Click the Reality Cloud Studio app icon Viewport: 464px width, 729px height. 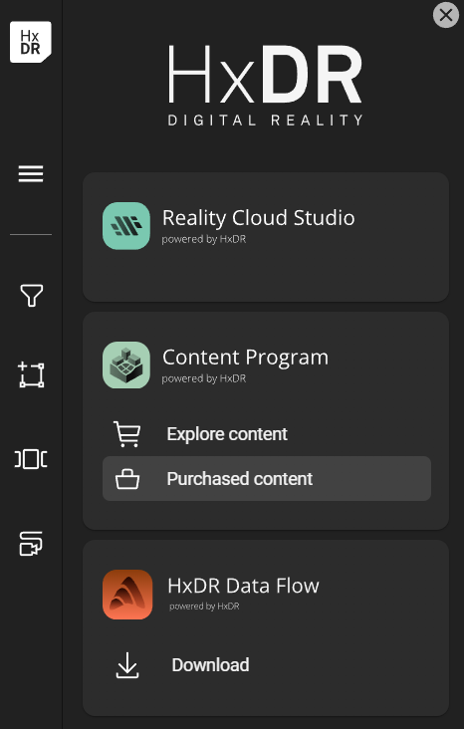(x=126, y=225)
